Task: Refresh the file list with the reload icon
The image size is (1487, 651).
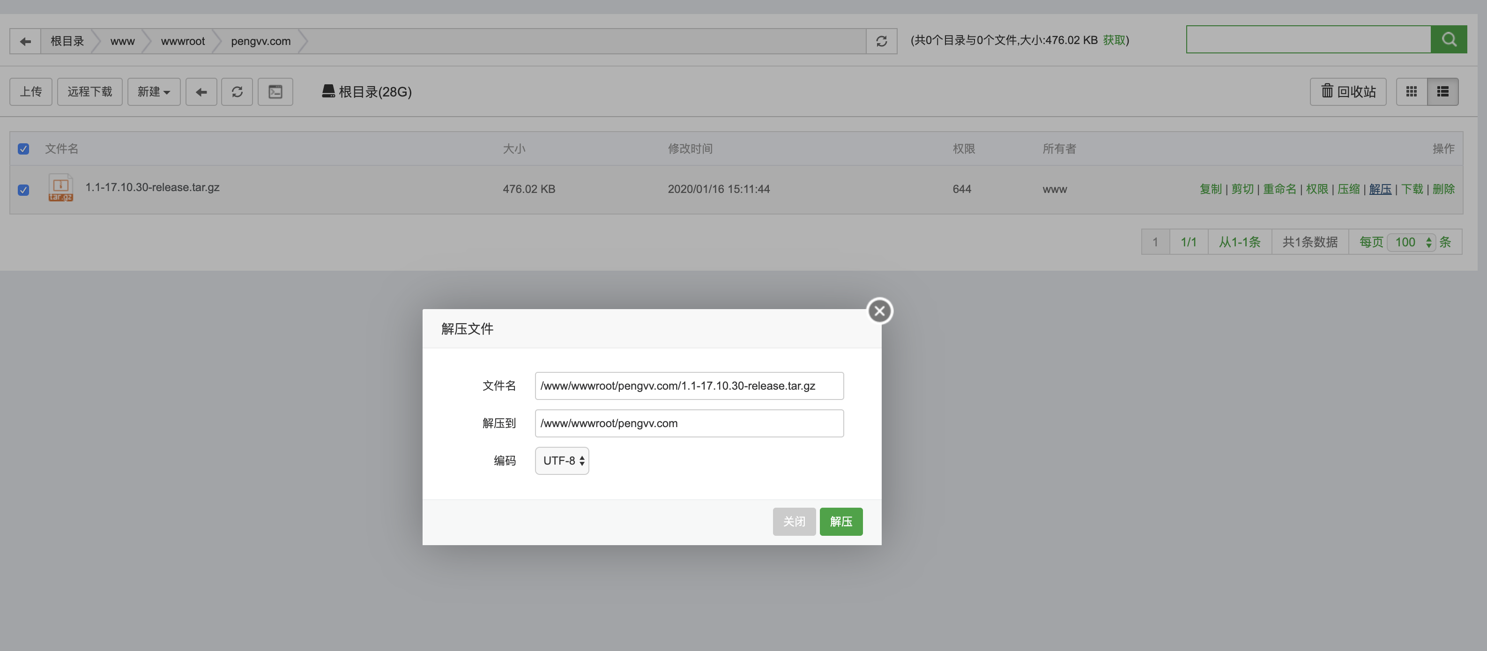Action: pyautogui.click(x=237, y=92)
